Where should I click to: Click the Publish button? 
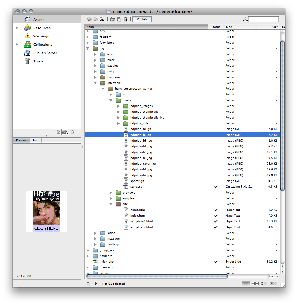[142, 19]
